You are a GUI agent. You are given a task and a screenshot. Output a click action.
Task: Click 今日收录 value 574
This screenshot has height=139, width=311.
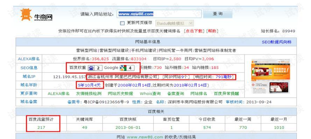tap(207, 128)
